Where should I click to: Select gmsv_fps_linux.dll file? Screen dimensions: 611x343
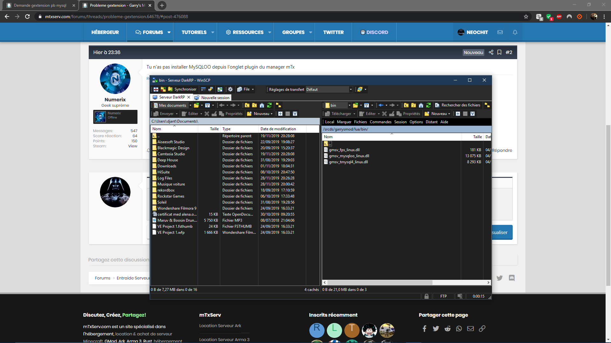[344, 150]
